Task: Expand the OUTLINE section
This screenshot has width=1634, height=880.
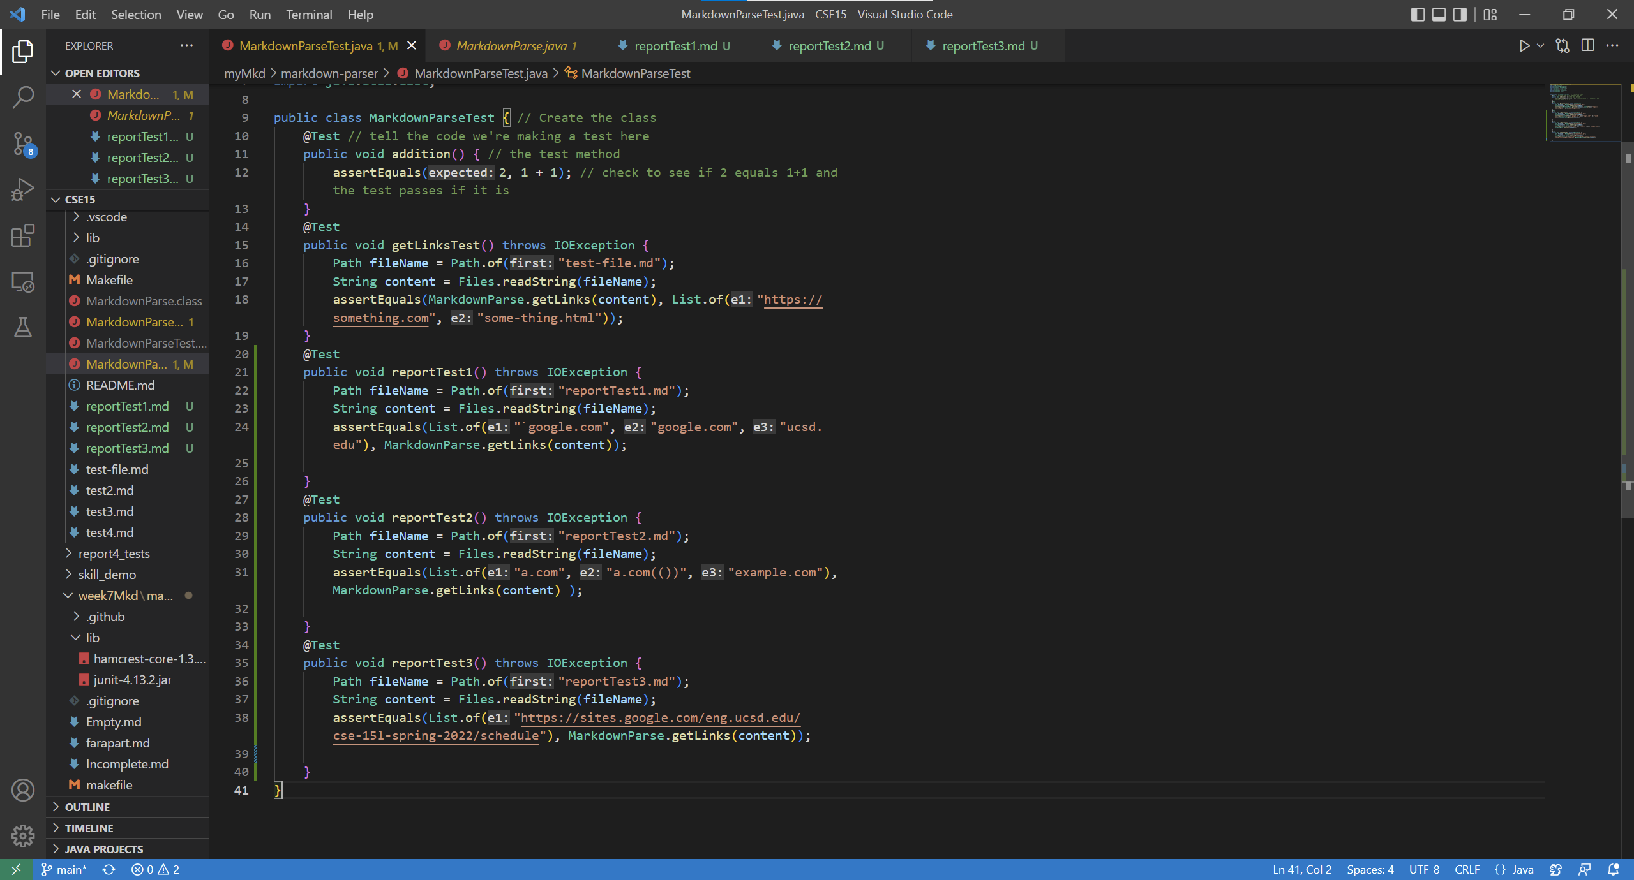Action: pyautogui.click(x=87, y=807)
